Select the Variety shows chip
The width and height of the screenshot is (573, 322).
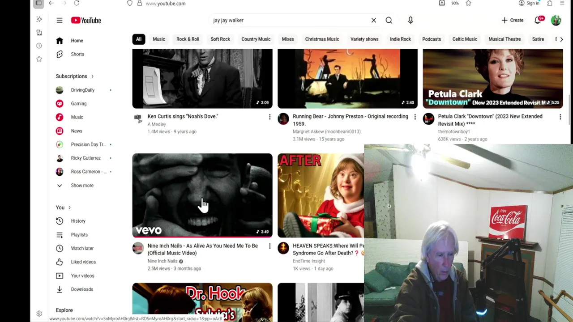364,39
